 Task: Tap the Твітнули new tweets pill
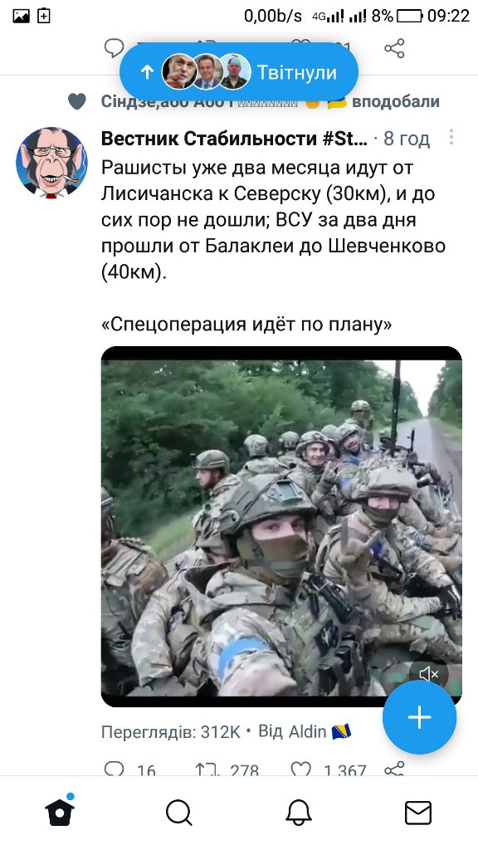[239, 72]
